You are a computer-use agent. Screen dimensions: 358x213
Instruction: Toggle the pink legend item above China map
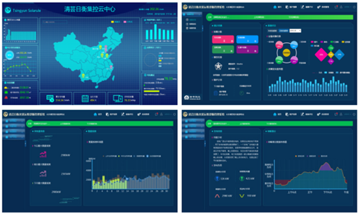tap(128, 22)
